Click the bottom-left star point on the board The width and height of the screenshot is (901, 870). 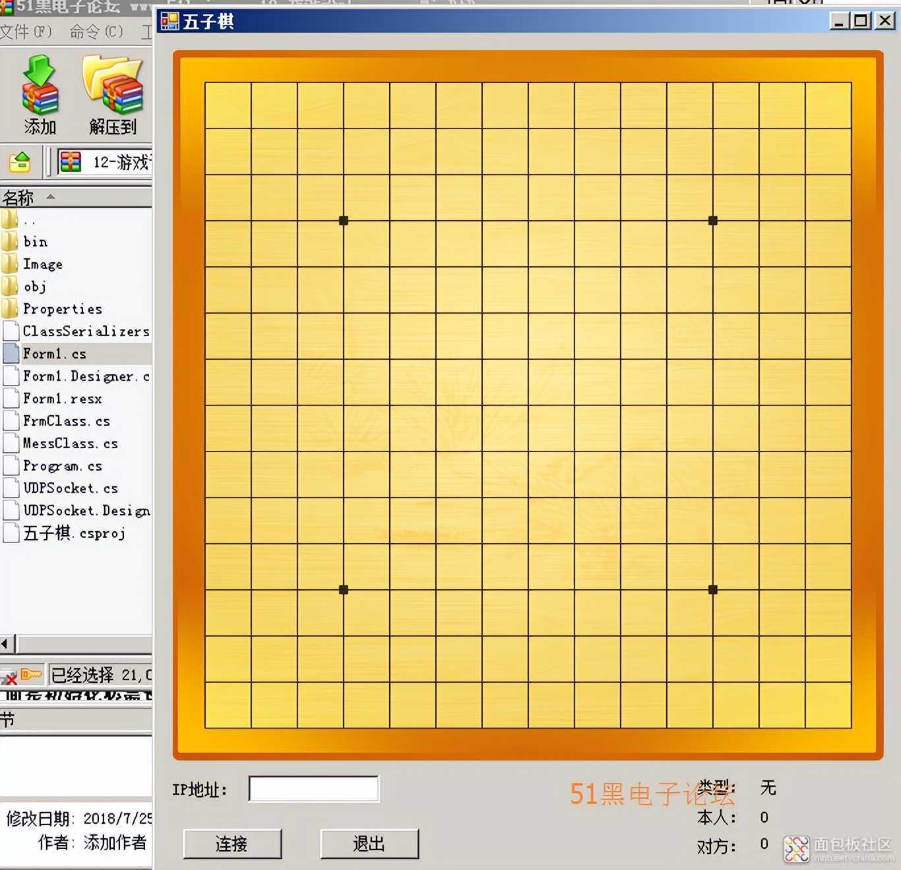click(x=344, y=590)
